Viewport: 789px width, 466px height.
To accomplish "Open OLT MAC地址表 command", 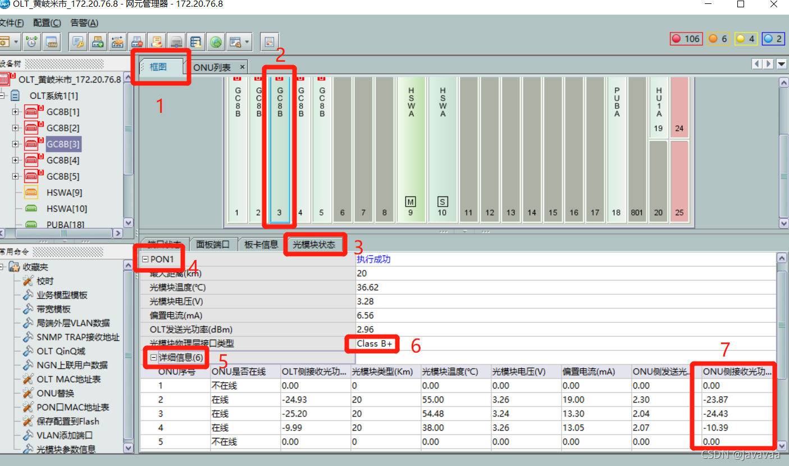I will click(x=69, y=380).
